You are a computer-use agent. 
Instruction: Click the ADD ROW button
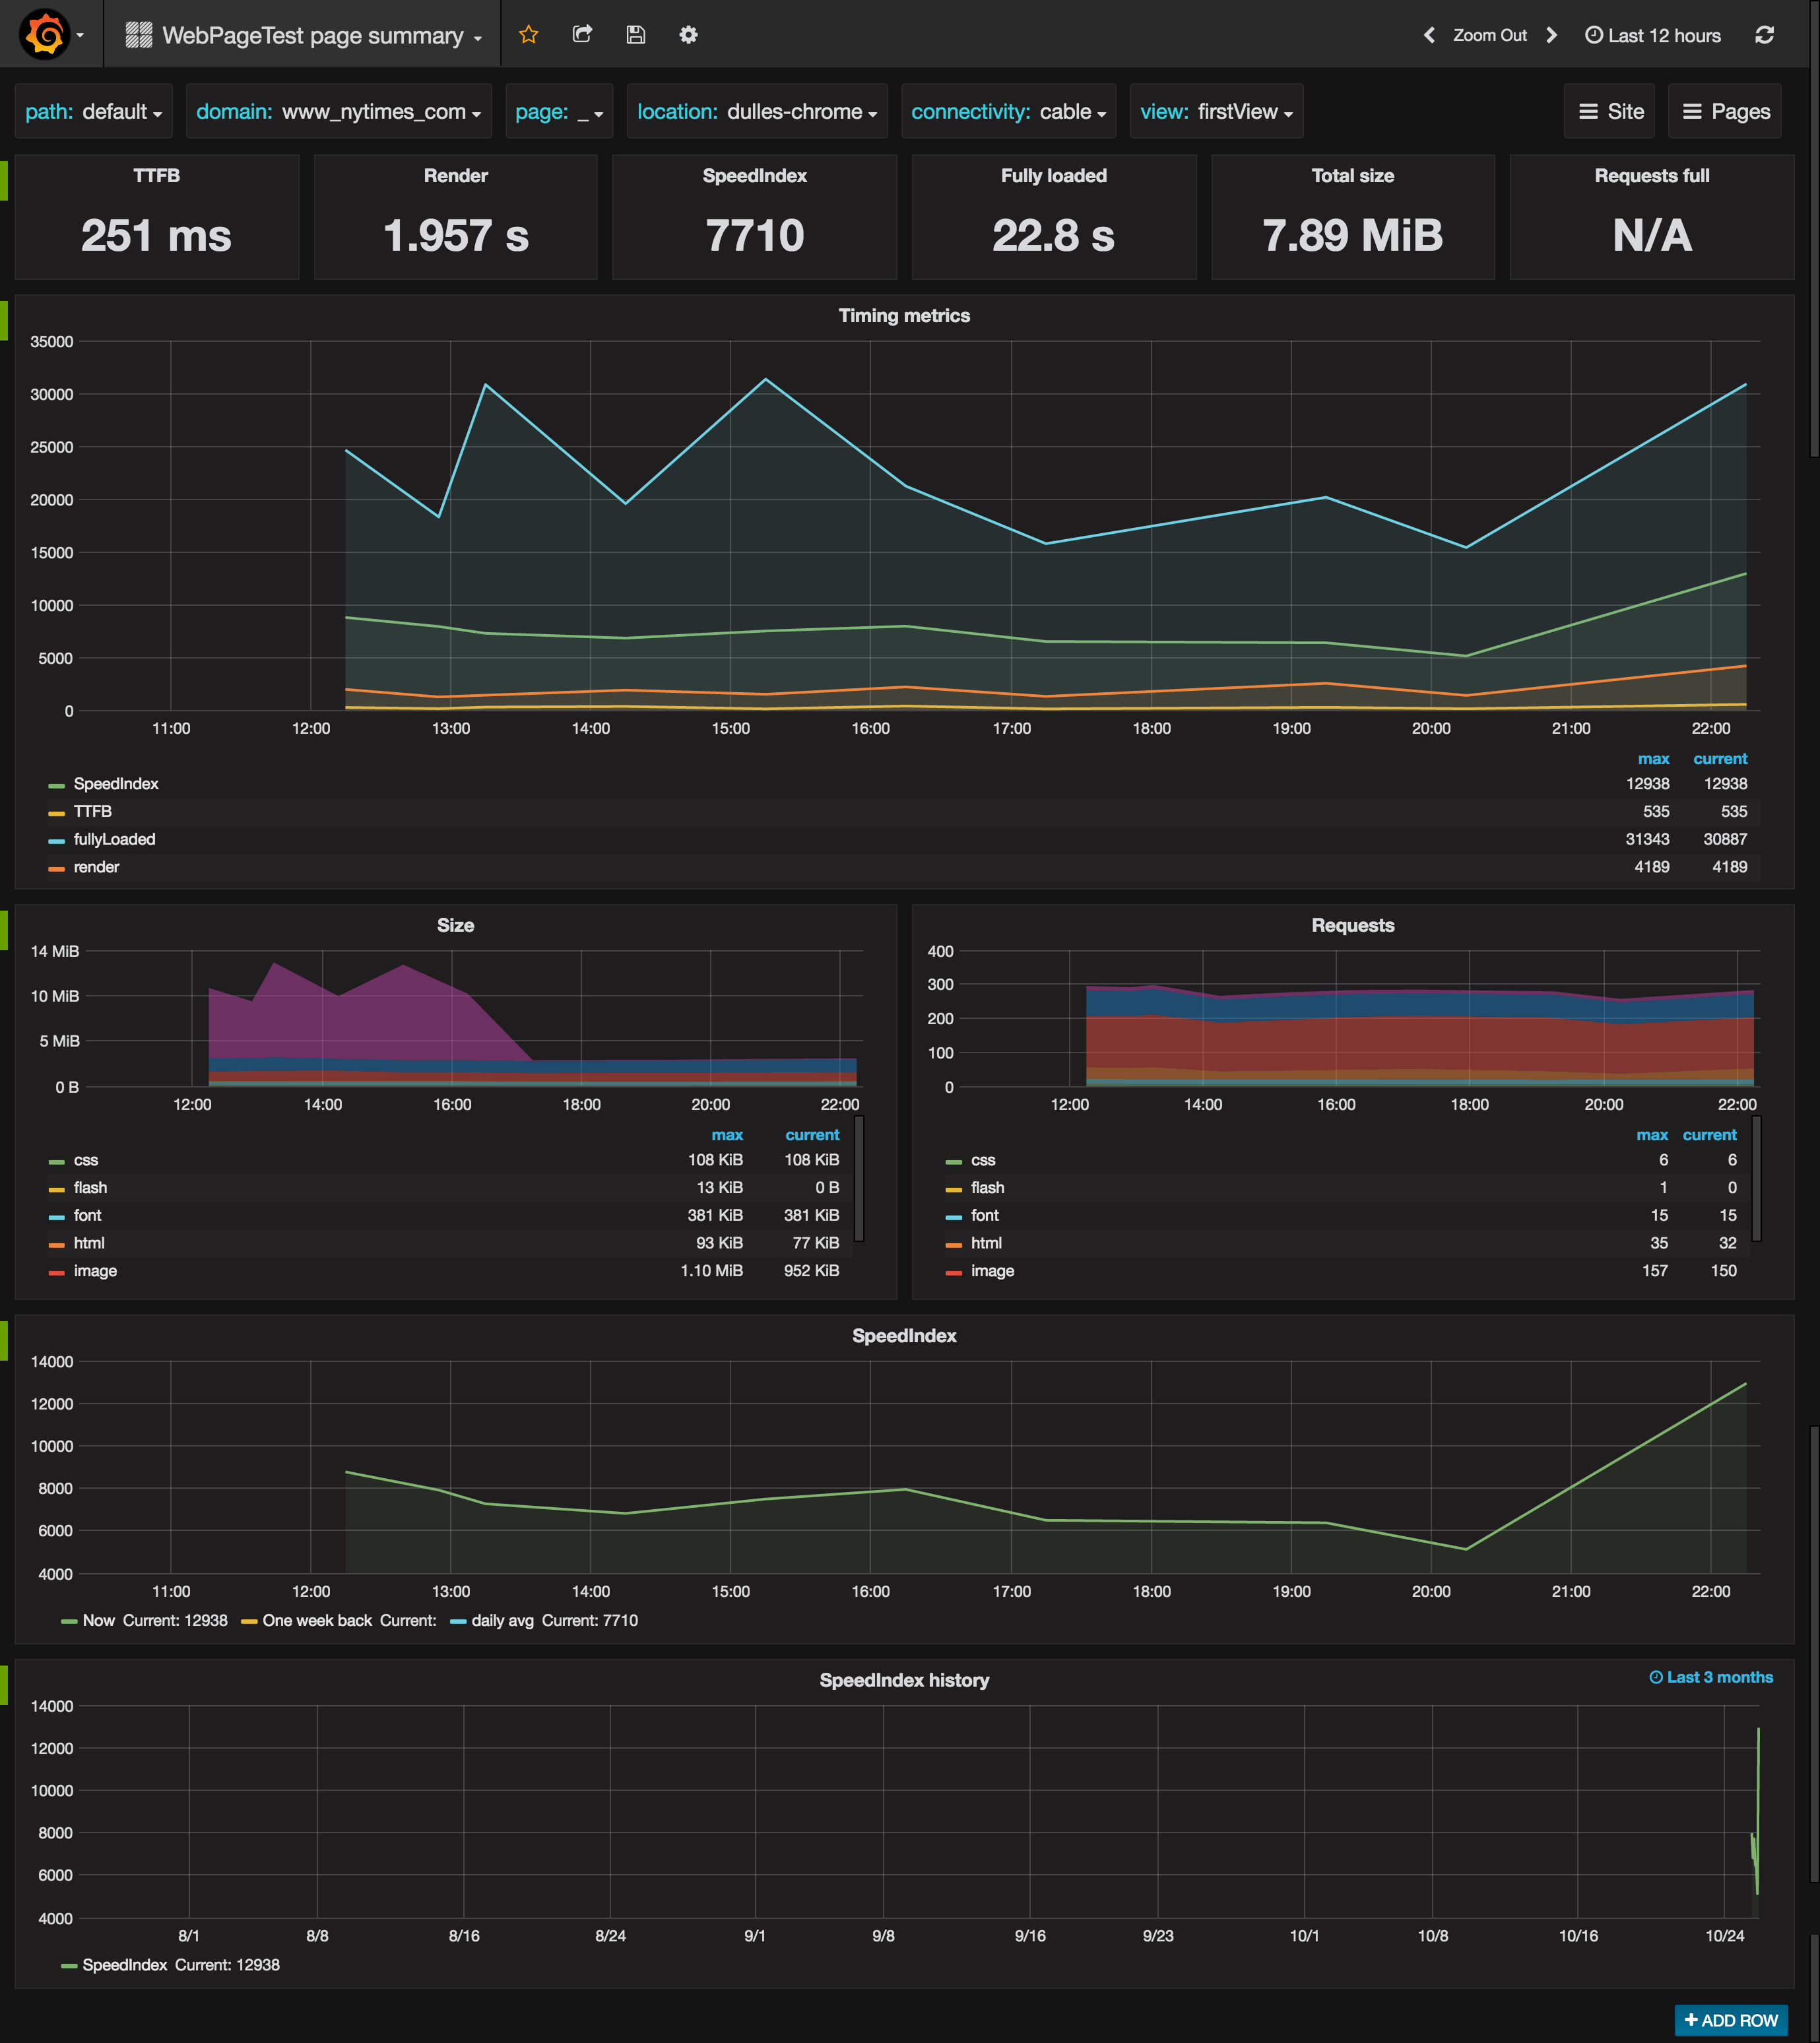[1731, 2020]
